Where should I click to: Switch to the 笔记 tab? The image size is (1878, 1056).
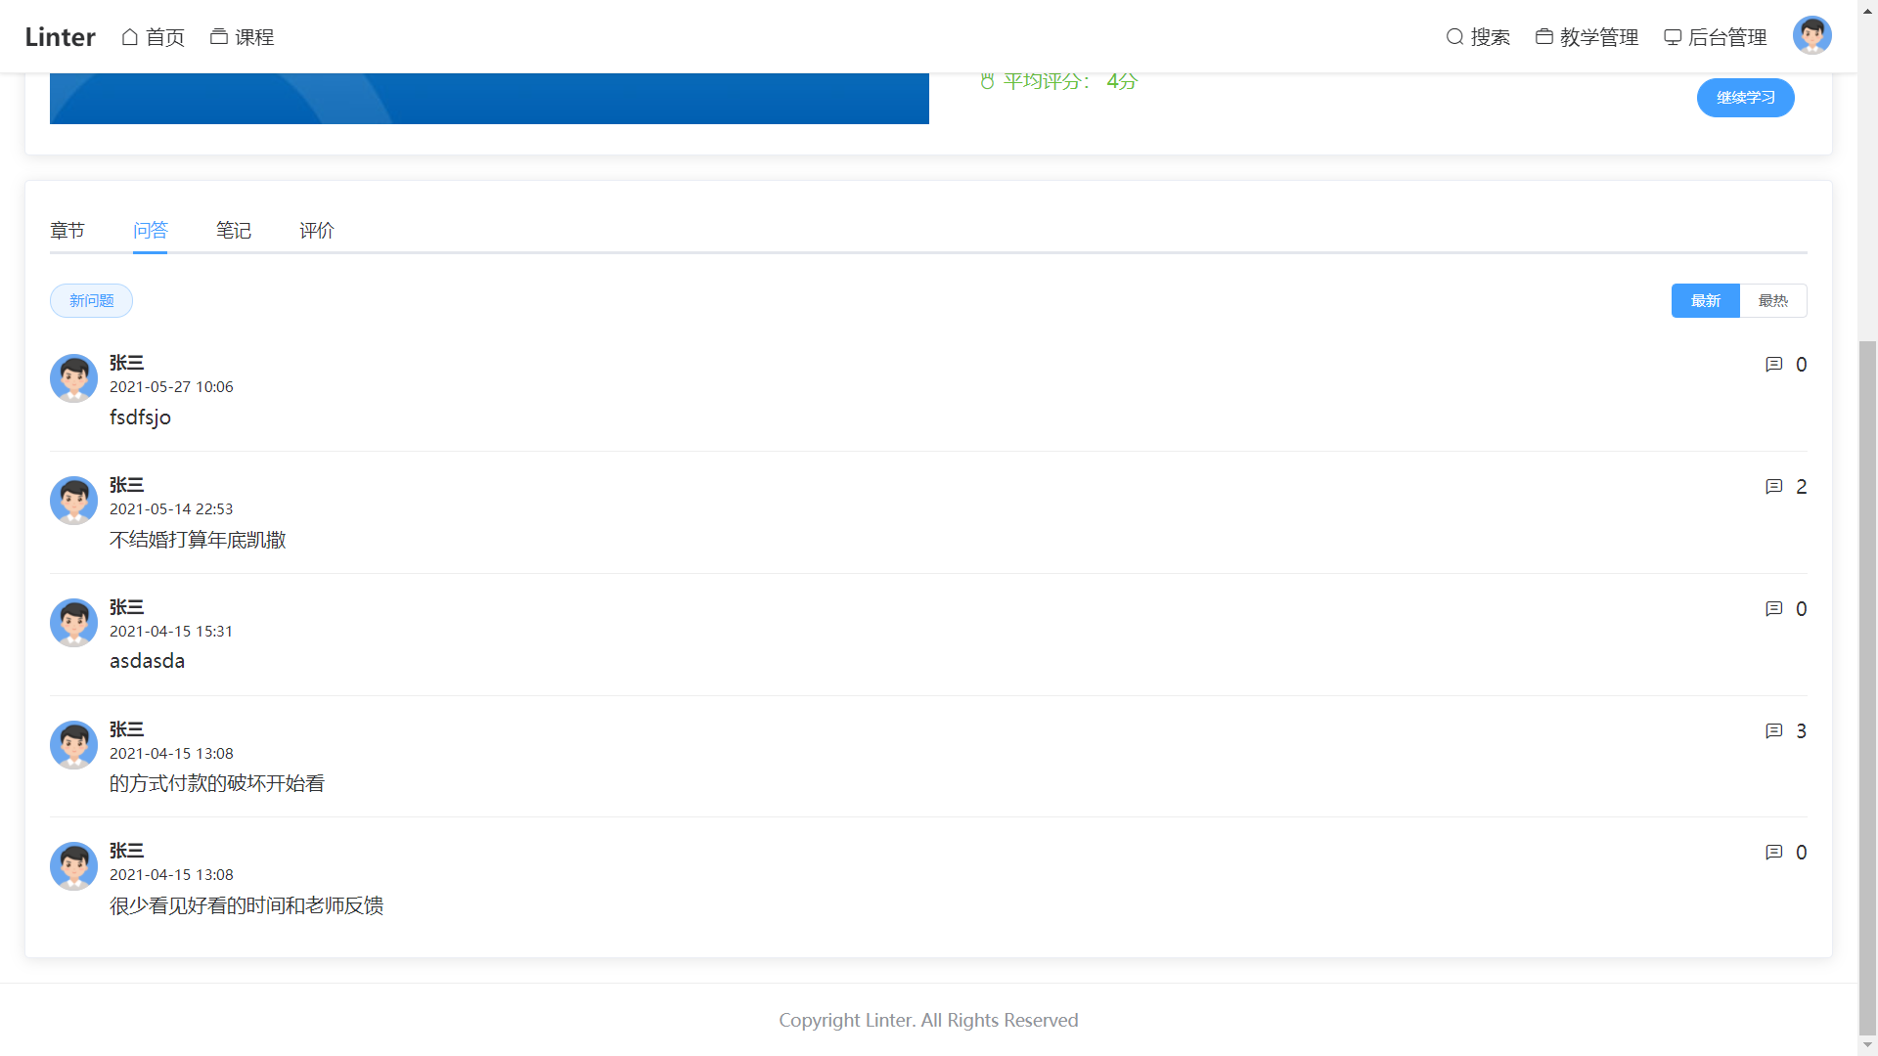[x=234, y=231]
